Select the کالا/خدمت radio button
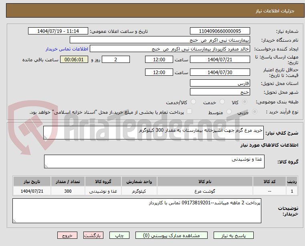 tap(193, 102)
